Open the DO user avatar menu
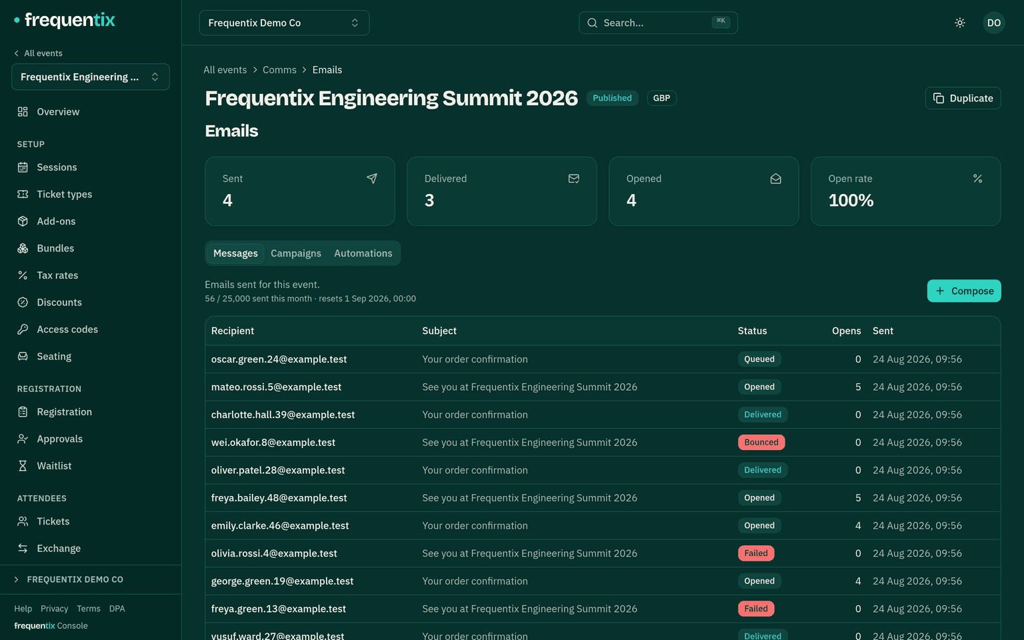Viewport: 1024px width, 640px height. (x=994, y=23)
